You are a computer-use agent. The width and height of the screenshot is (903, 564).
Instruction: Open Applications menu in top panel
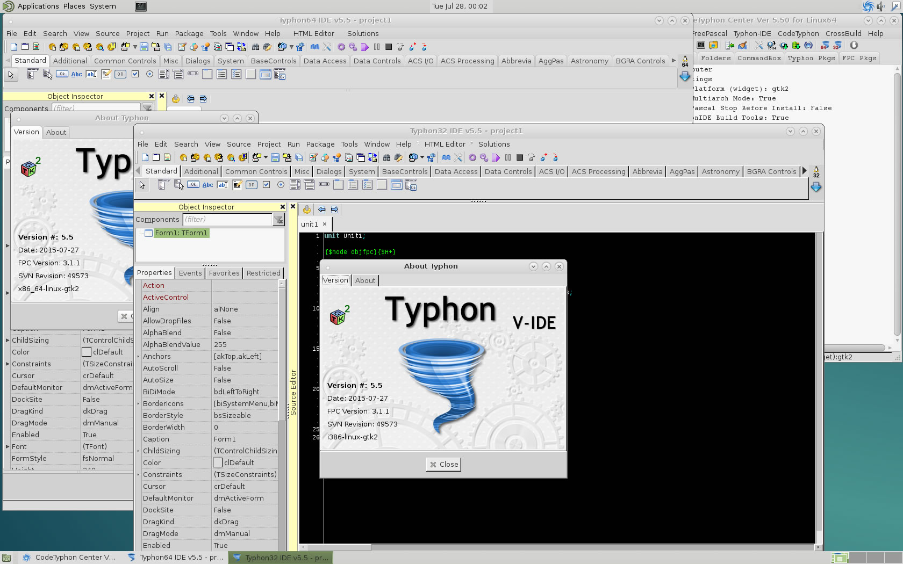pyautogui.click(x=38, y=6)
